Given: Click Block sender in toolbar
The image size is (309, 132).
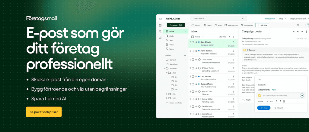Looking at the screenshot, I should [x=247, y=25].
